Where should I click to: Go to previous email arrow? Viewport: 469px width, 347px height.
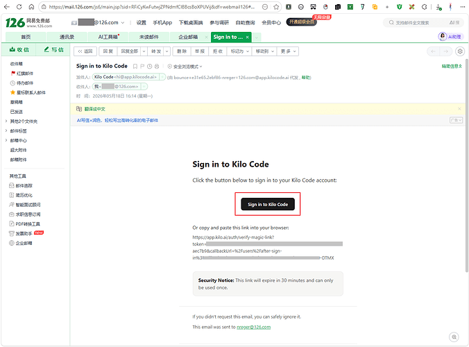[433, 51]
